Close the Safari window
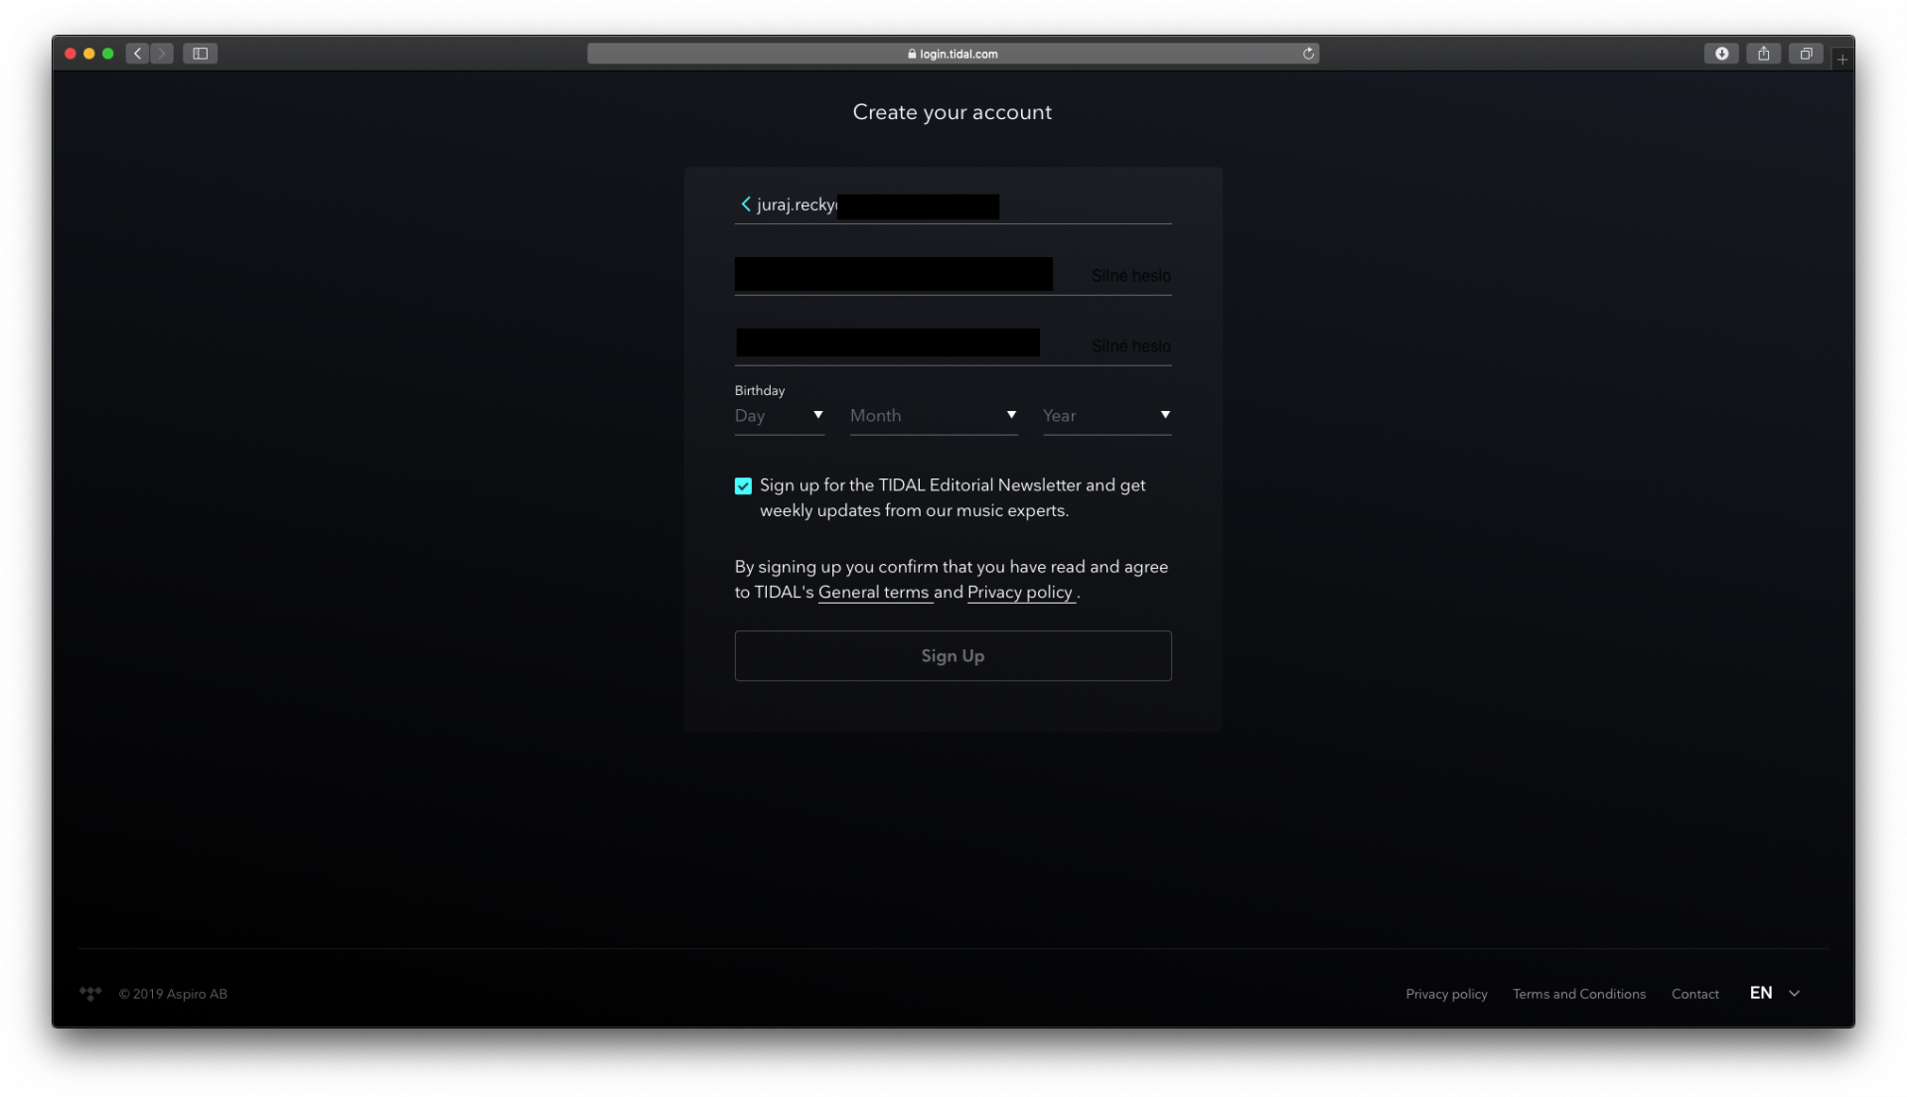 [x=71, y=54]
